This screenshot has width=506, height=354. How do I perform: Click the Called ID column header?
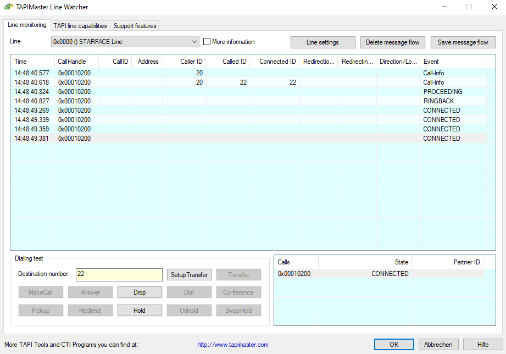(227, 62)
